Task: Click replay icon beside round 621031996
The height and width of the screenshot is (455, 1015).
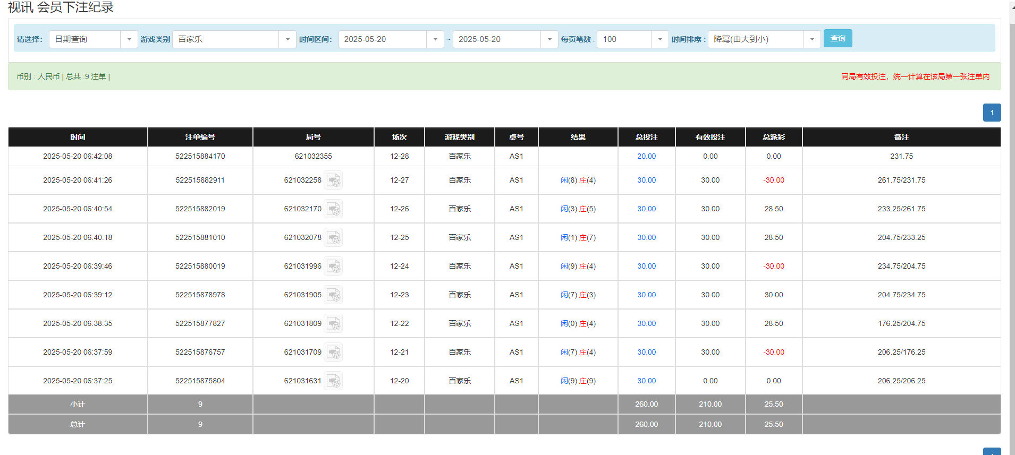Action: 333,267
